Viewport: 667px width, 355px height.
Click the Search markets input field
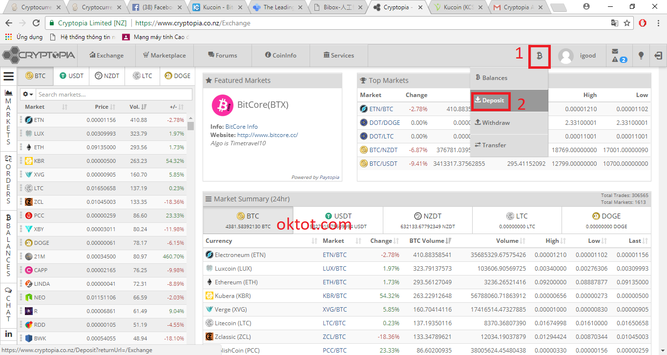pos(114,94)
